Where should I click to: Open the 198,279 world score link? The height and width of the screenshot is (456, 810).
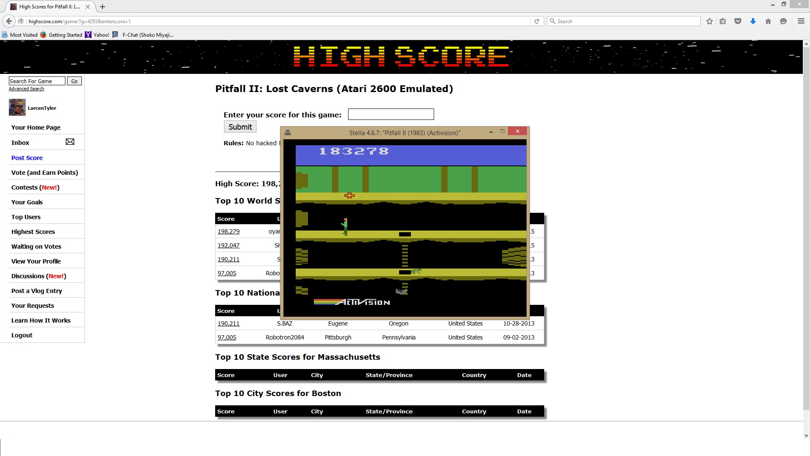click(229, 231)
